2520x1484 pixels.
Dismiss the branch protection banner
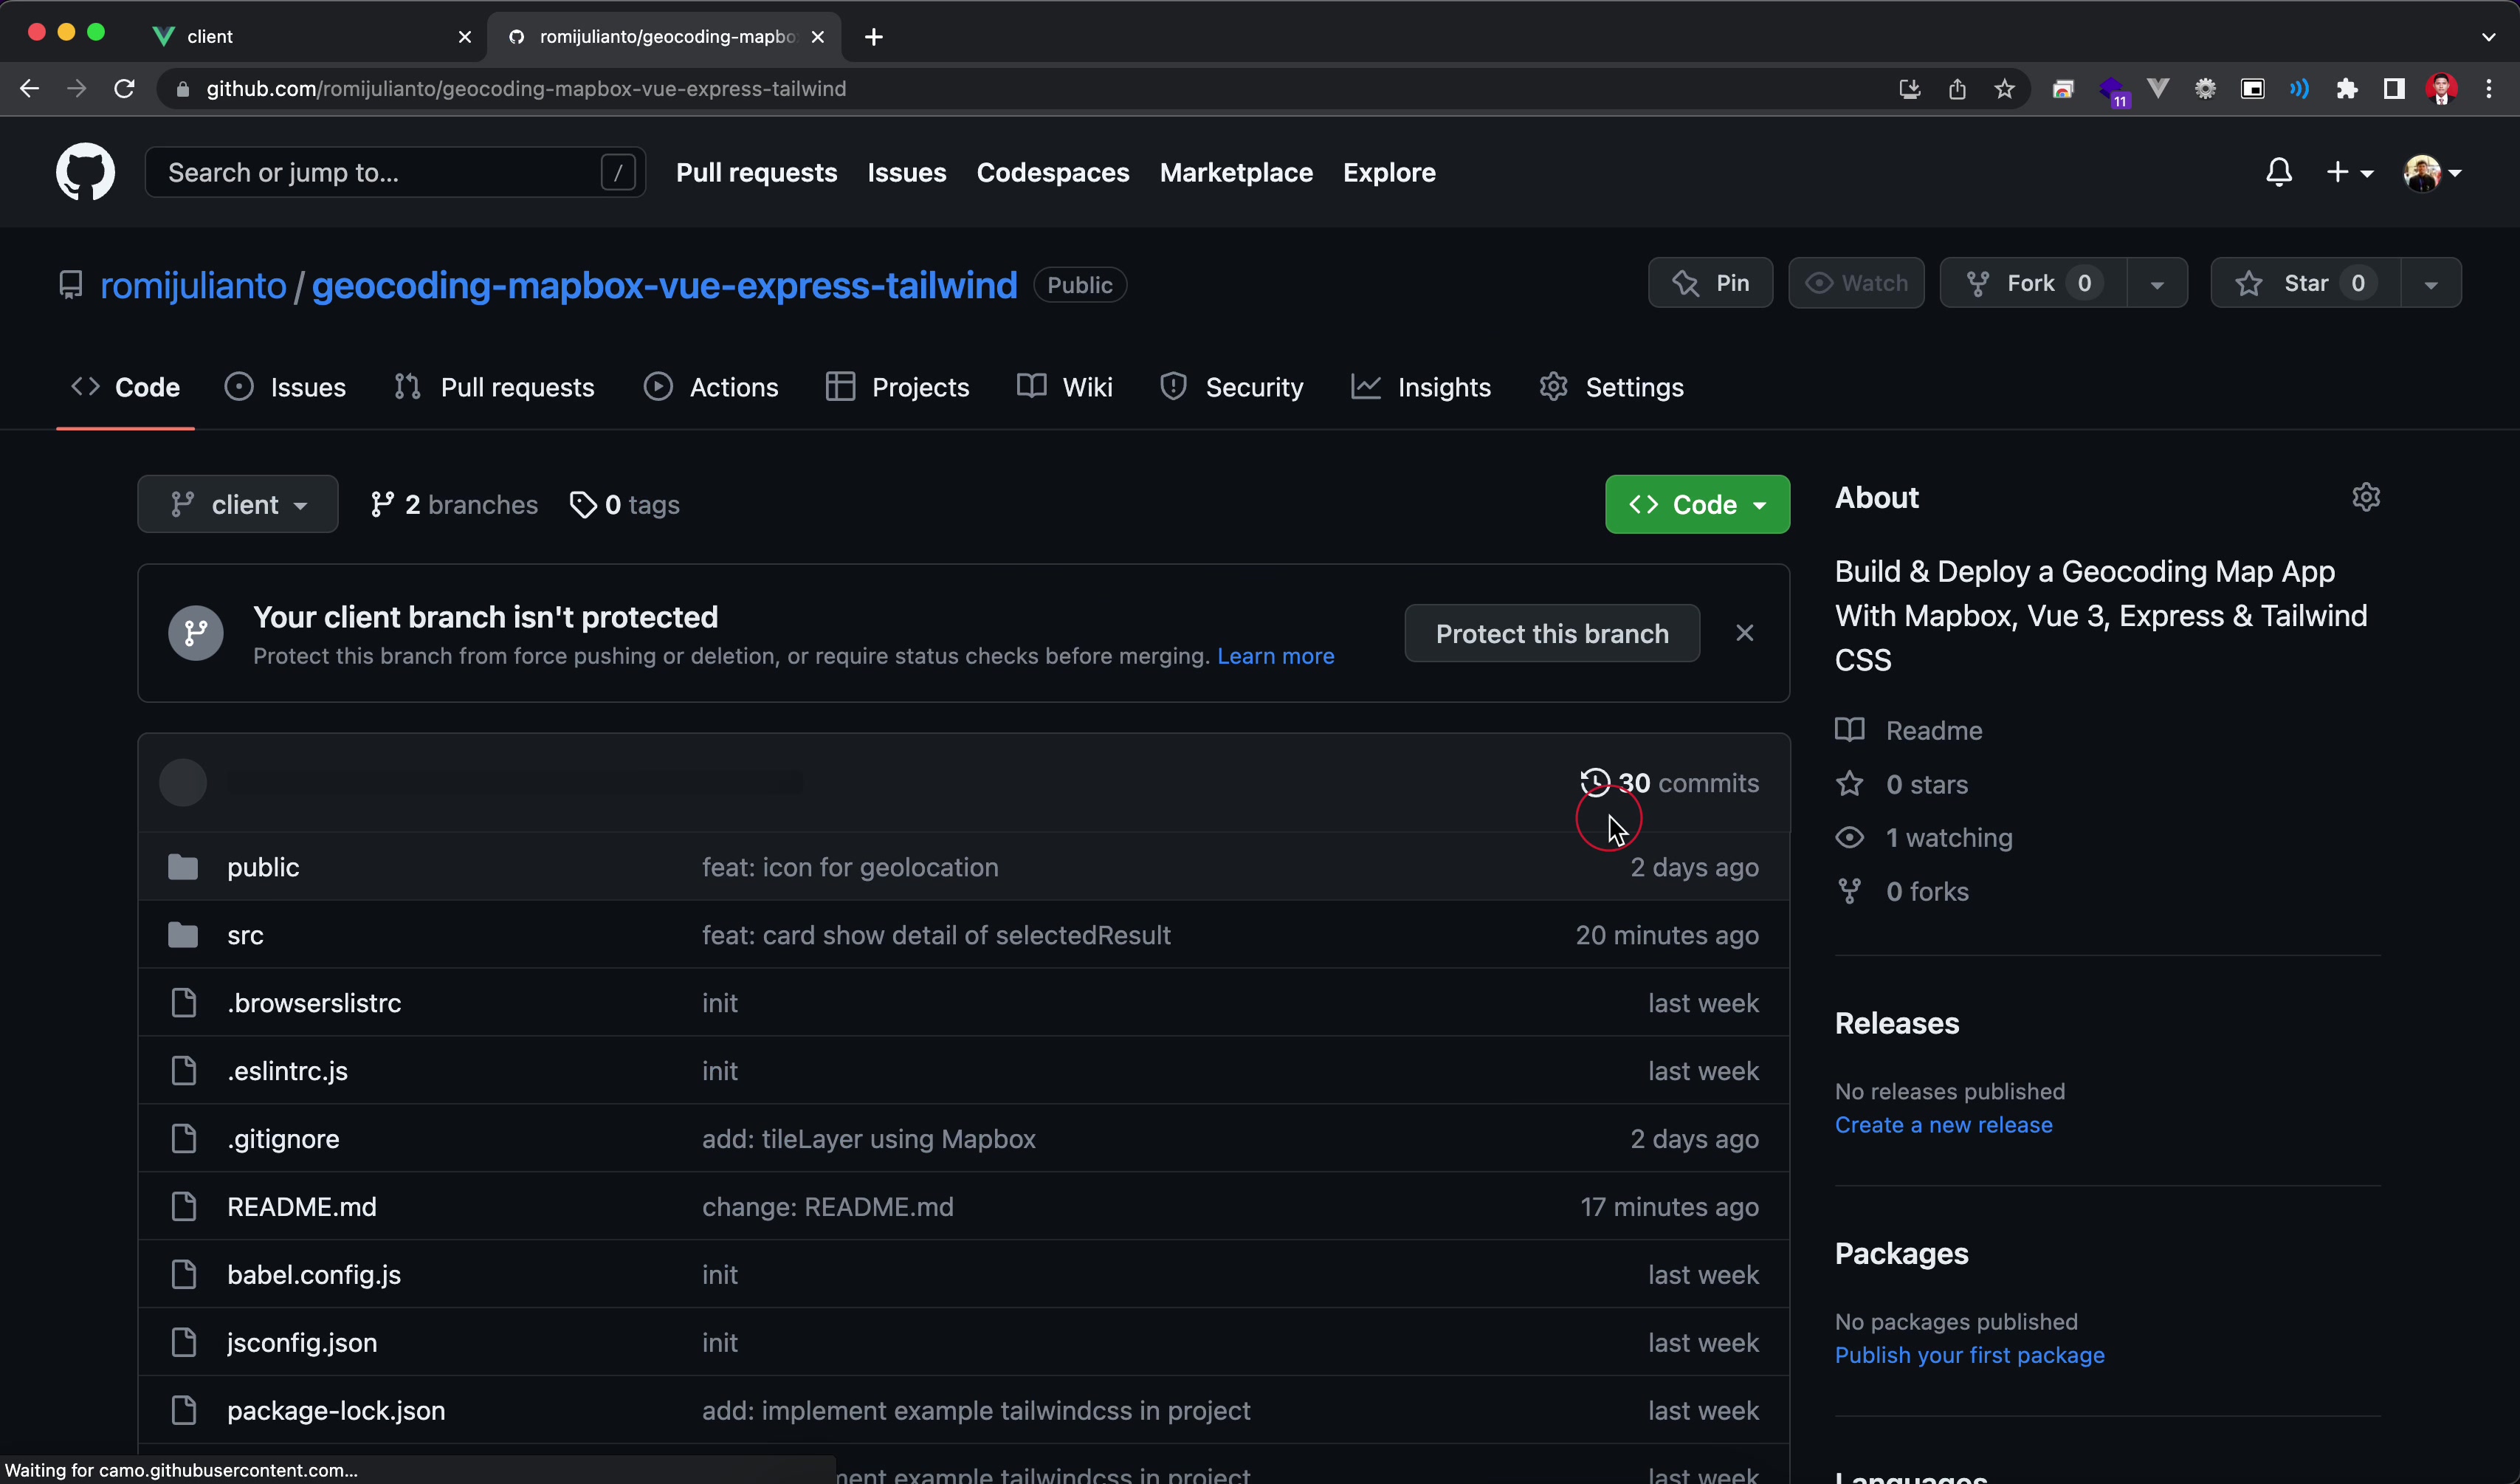pyautogui.click(x=1744, y=633)
